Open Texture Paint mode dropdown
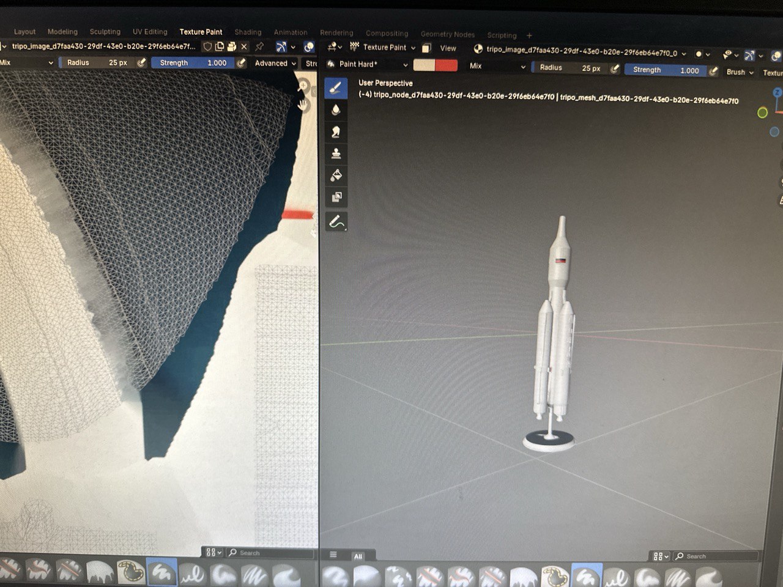The image size is (783, 587). [383, 47]
